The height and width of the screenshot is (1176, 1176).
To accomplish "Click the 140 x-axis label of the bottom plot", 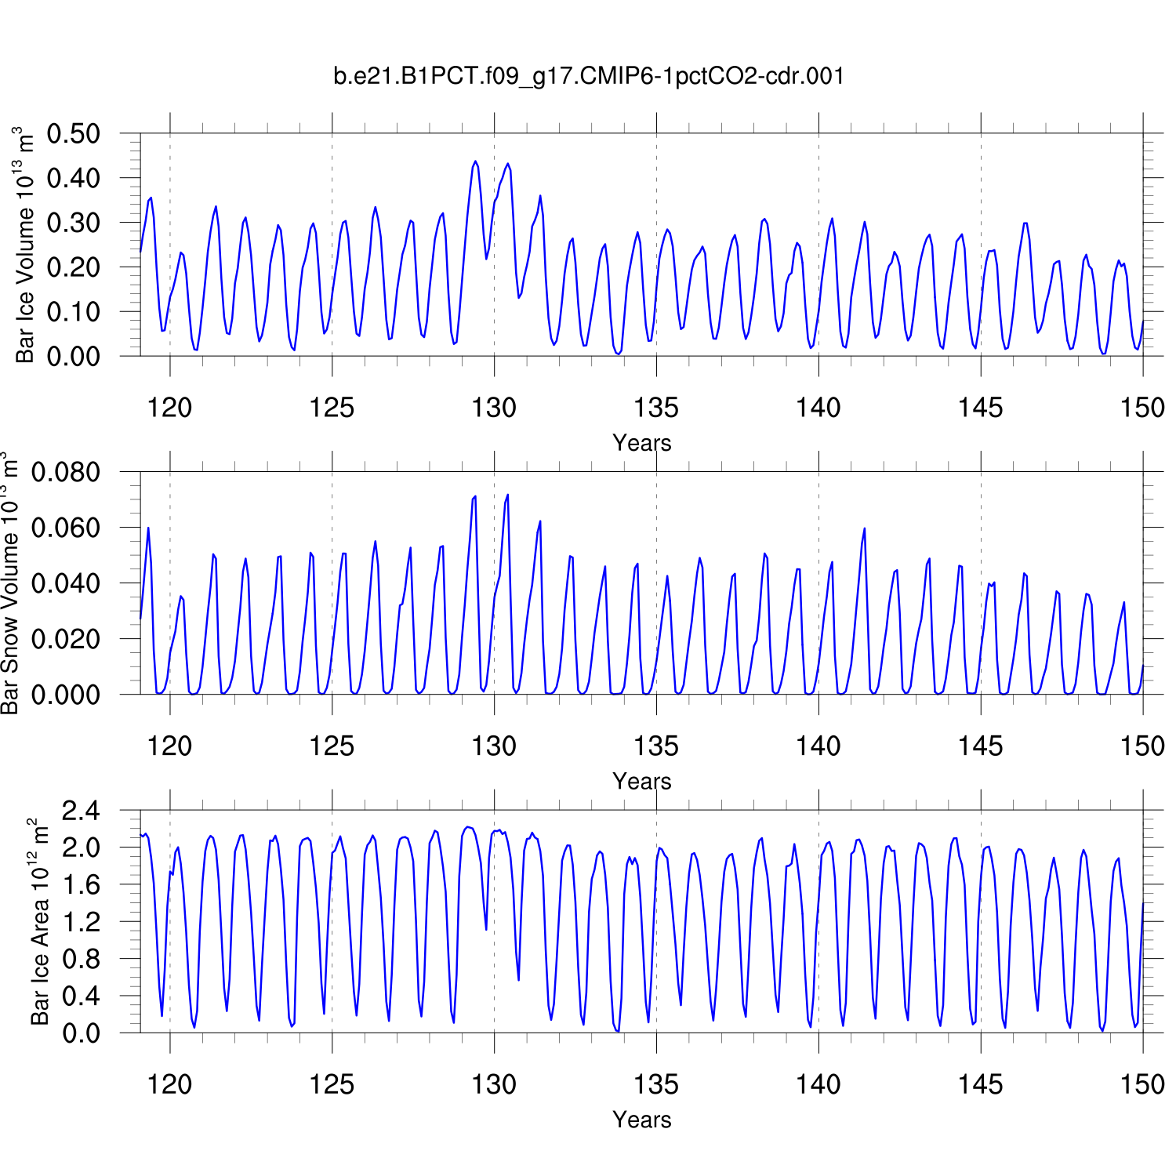I will tap(818, 1084).
